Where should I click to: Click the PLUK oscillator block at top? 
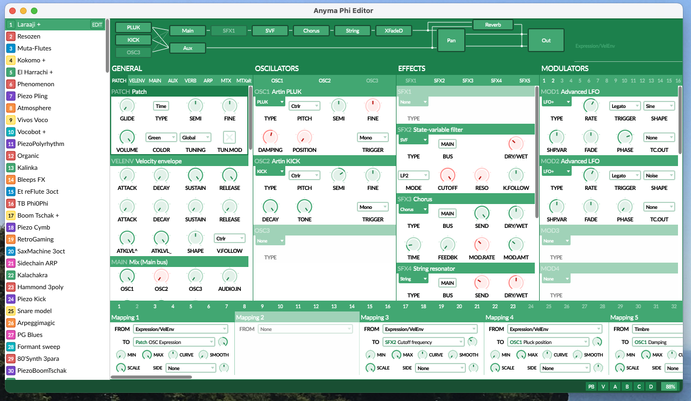133,28
